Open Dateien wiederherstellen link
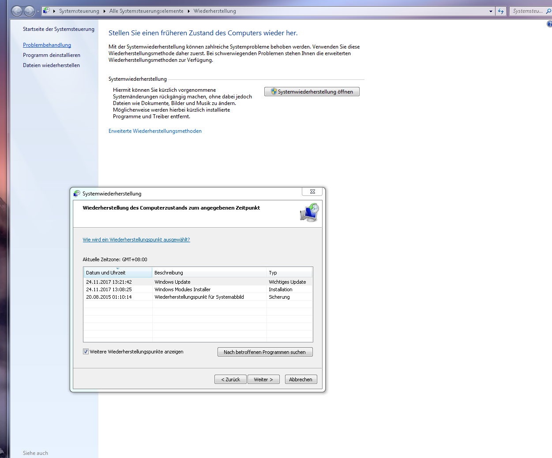This screenshot has height=458, width=552. (x=51, y=65)
